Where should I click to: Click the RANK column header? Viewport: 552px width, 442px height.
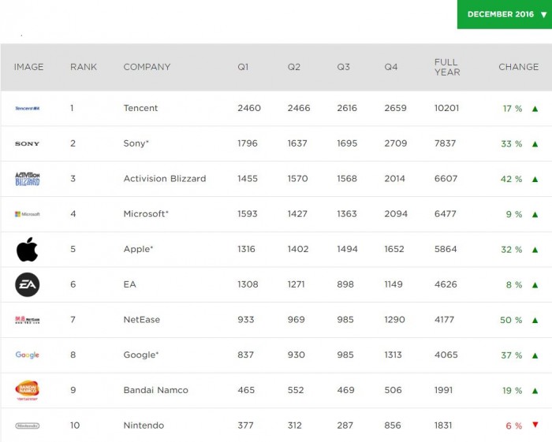[x=84, y=67]
